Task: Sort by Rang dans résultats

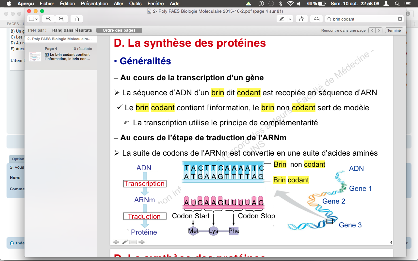Action: 72,30
